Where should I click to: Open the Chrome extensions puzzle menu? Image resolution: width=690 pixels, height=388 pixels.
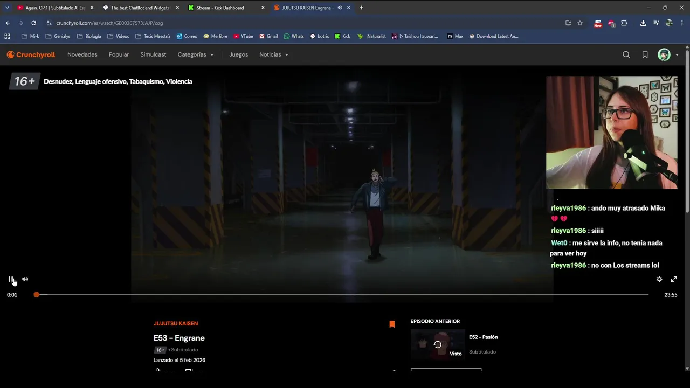(x=624, y=23)
